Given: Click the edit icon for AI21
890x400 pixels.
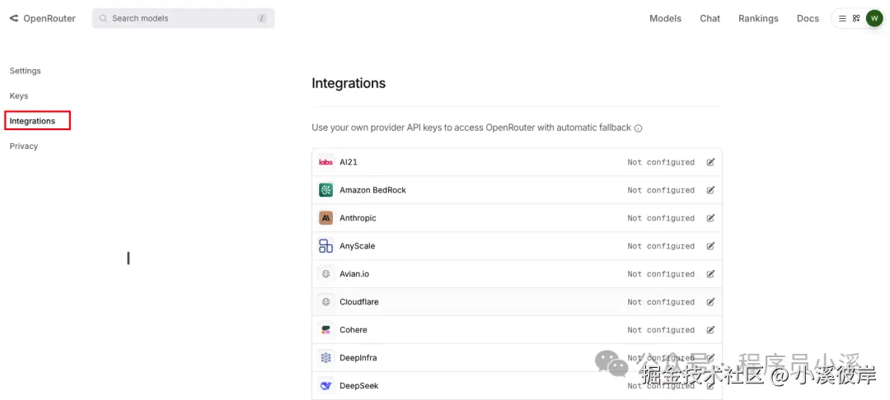Looking at the screenshot, I should point(710,162).
